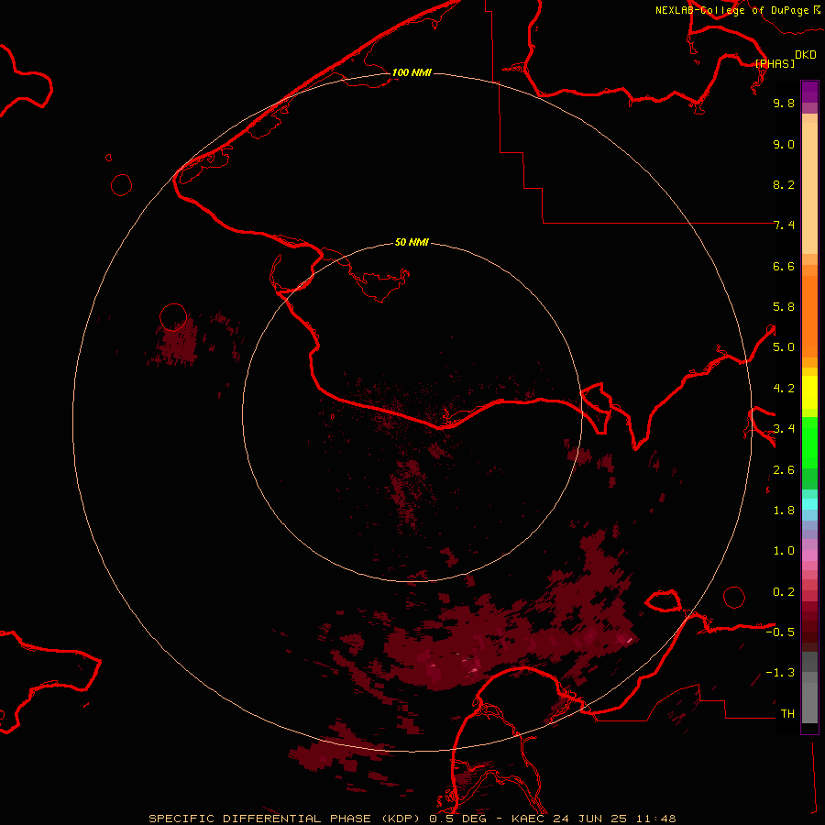Pick the pink band on the color bar
Image resolution: width=825 pixels, height=825 pixels.
point(809,555)
